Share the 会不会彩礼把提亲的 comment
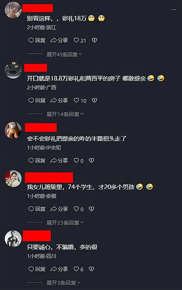 click(x=59, y=160)
